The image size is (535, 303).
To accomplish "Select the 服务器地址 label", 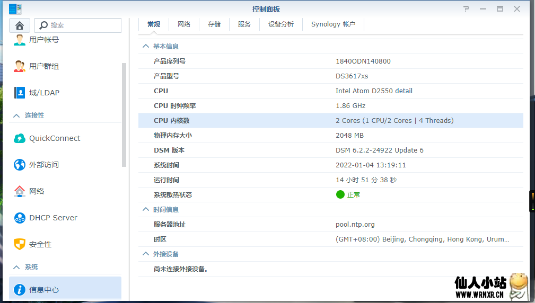I will click(170, 225).
